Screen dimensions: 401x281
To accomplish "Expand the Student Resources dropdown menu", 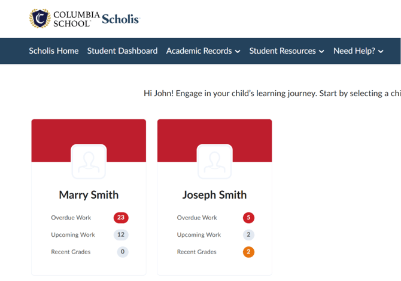I will click(x=287, y=51).
